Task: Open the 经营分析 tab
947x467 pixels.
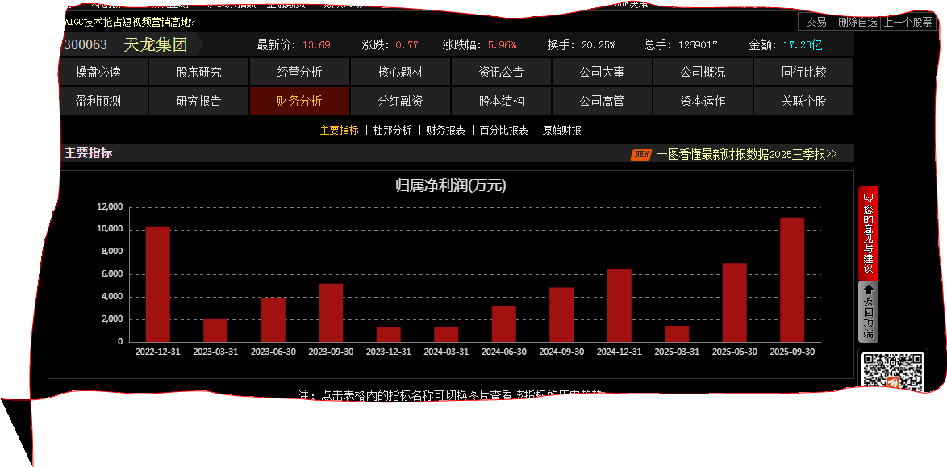Action: tap(299, 73)
